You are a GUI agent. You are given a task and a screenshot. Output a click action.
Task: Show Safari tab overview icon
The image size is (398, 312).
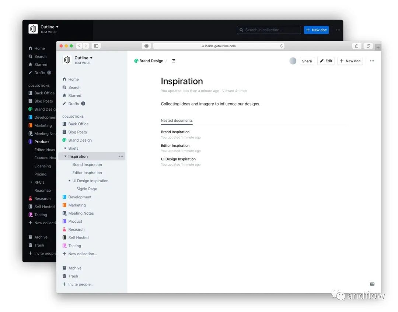point(368,46)
